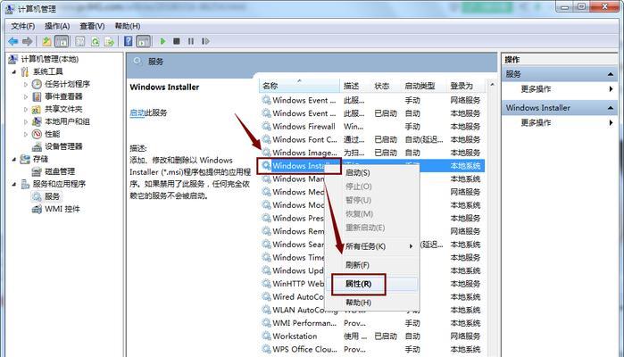624x357 pixels.
Task: Choose 启动(S) in the context menu
Action: [x=372, y=173]
